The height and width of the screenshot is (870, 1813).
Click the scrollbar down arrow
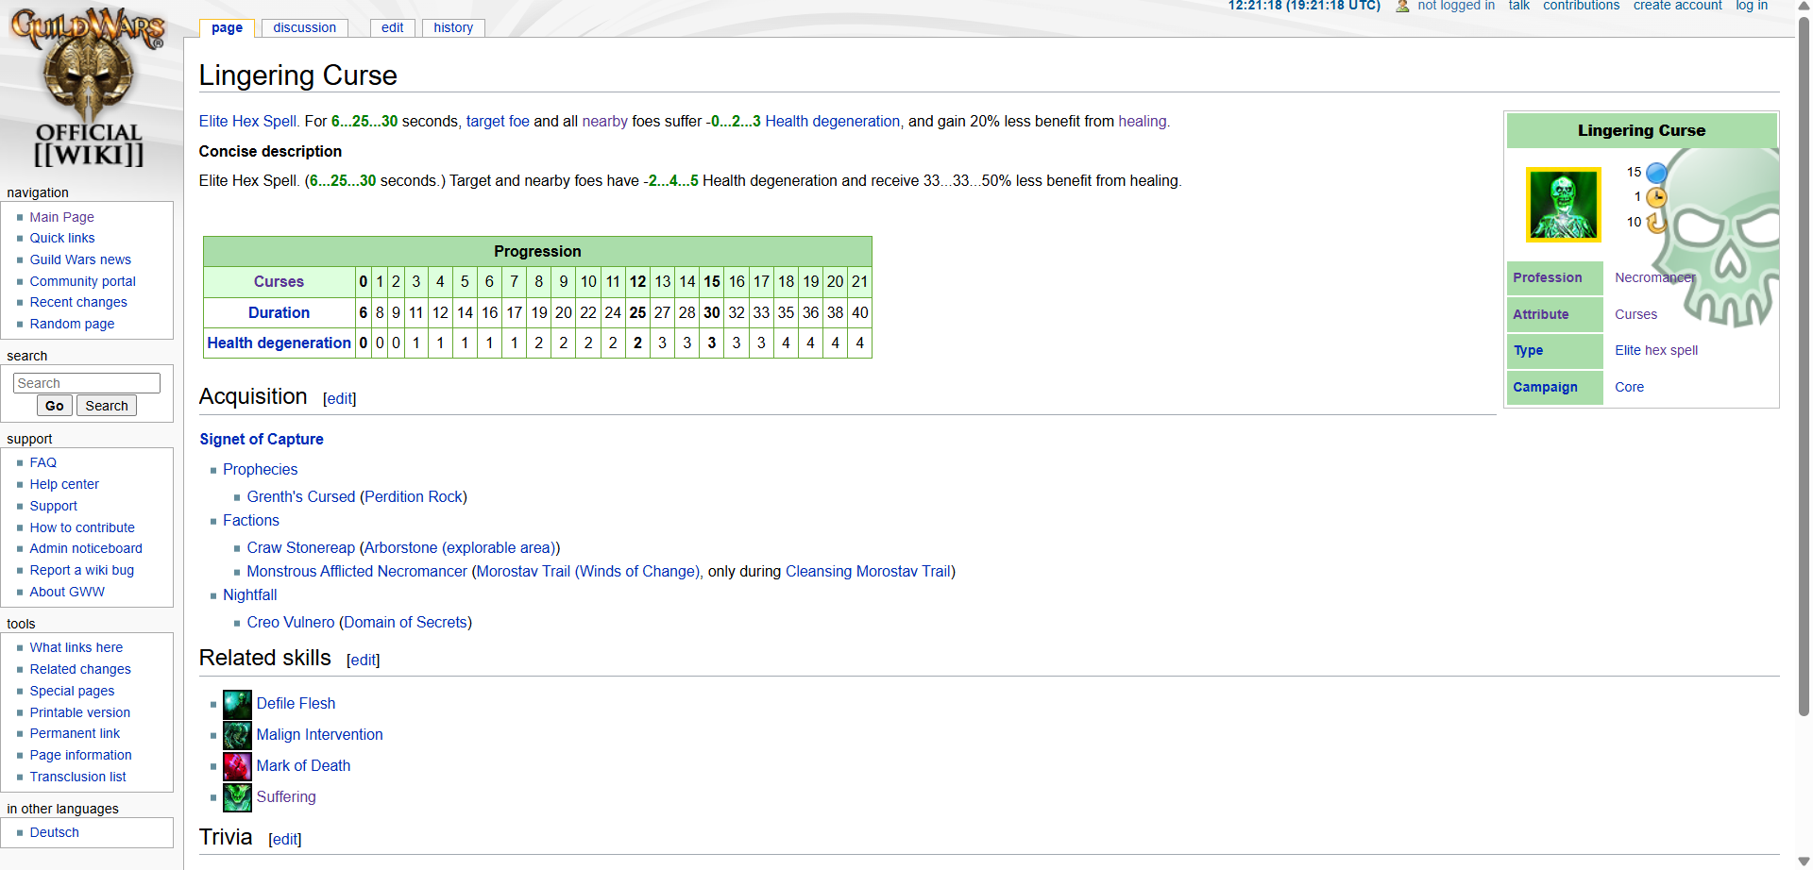coord(1804,862)
